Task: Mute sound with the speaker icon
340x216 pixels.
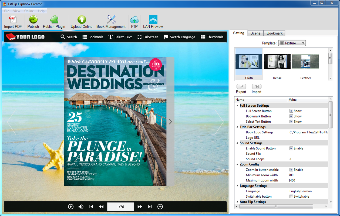Action: [81, 207]
